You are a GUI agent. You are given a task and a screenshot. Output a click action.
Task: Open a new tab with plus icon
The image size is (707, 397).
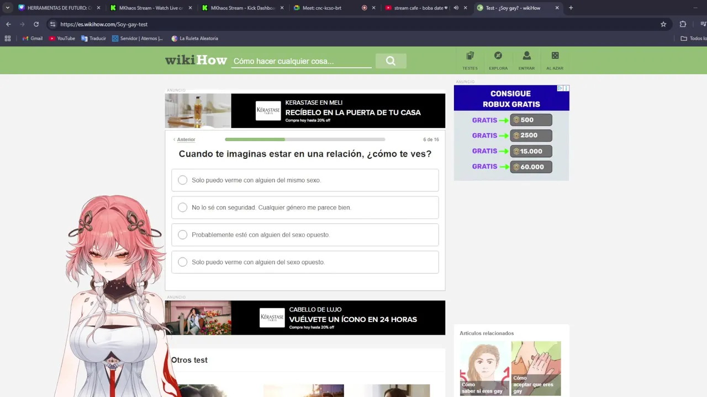tap(571, 8)
